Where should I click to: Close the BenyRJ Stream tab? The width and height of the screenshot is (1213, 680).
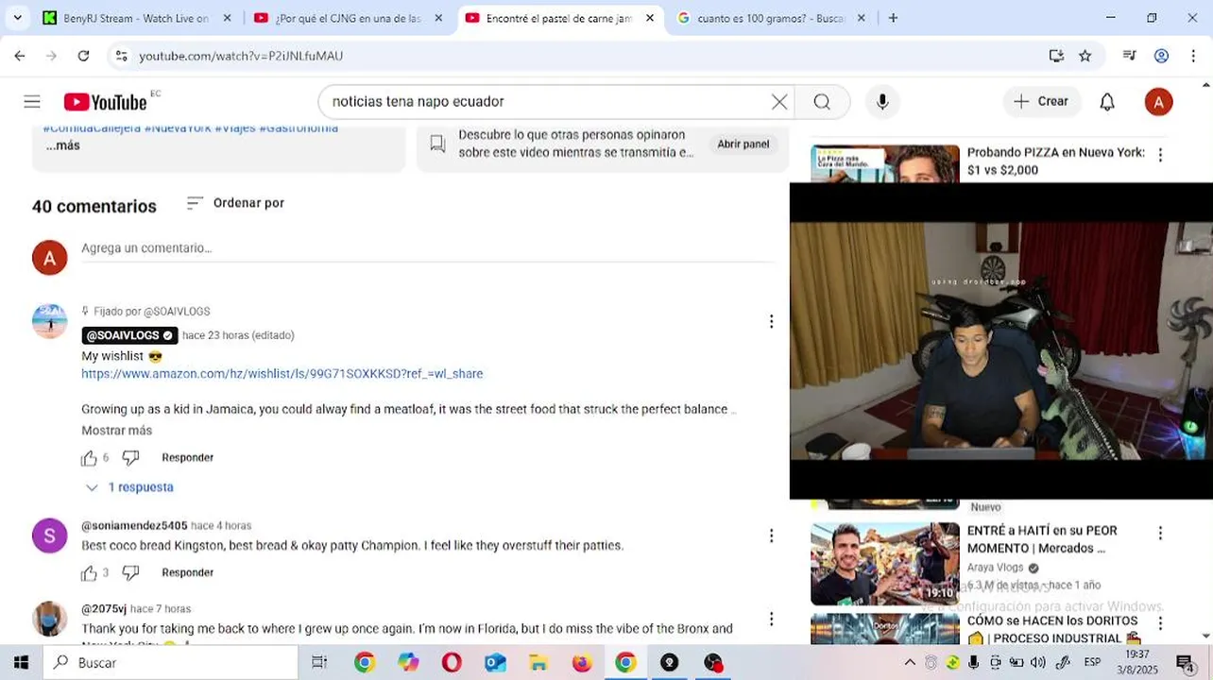coord(227,18)
